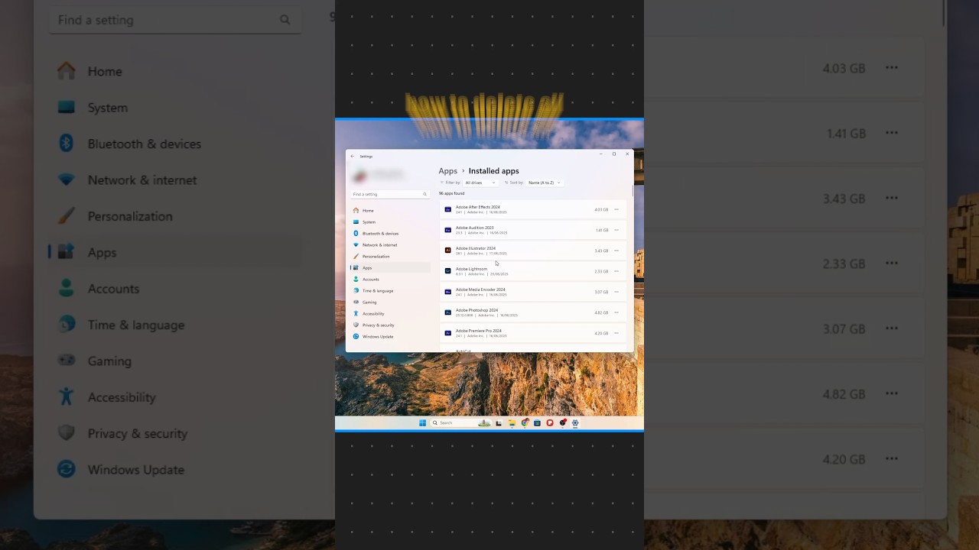Click 'Windows Update' in the enlarged blurred backdrop
The height and width of the screenshot is (550, 979).
pyautogui.click(x=135, y=470)
